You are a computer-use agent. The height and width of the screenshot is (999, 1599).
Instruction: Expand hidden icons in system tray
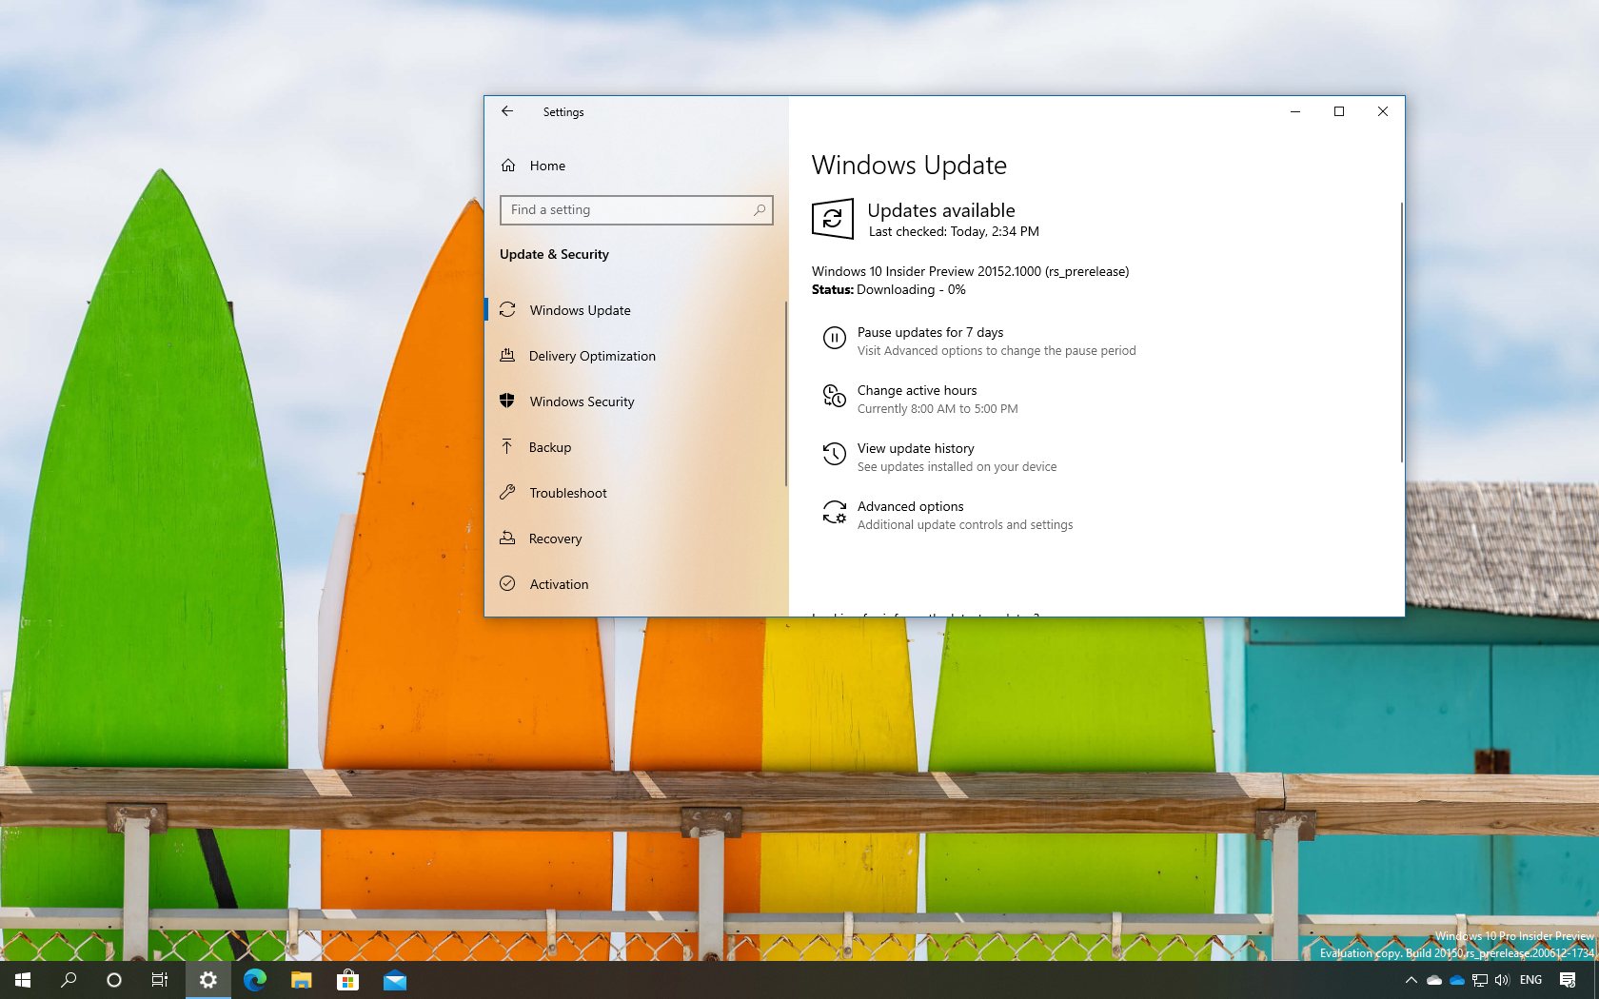(x=1411, y=980)
